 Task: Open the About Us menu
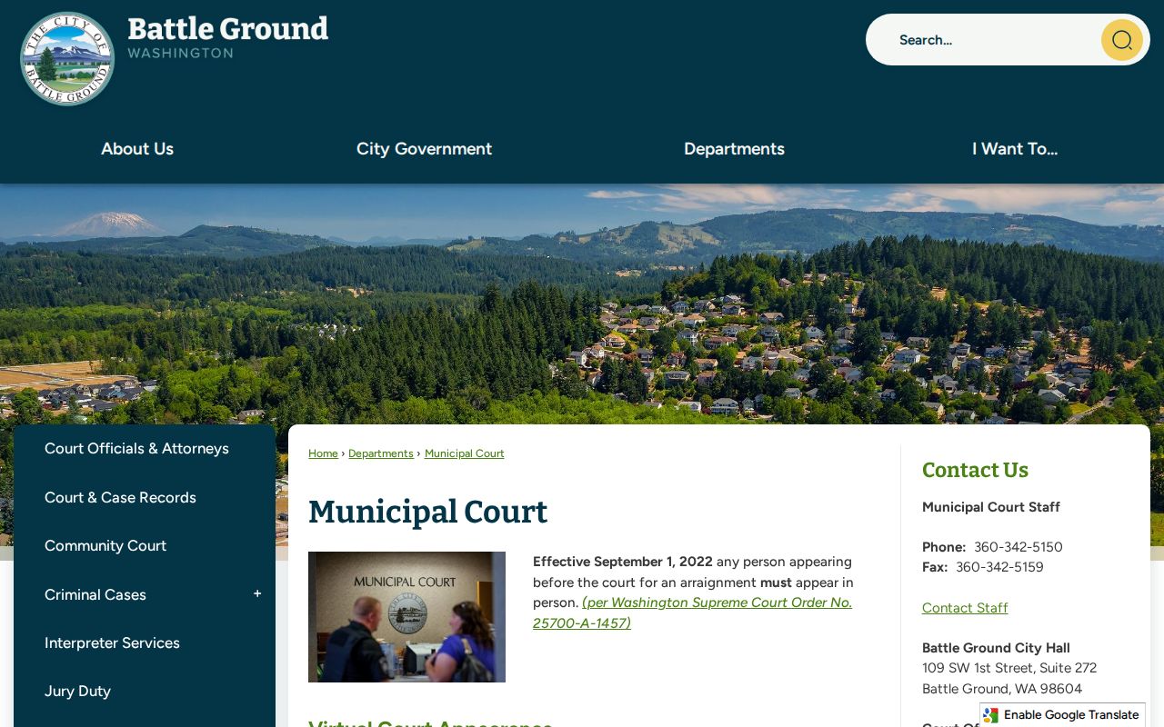(137, 149)
